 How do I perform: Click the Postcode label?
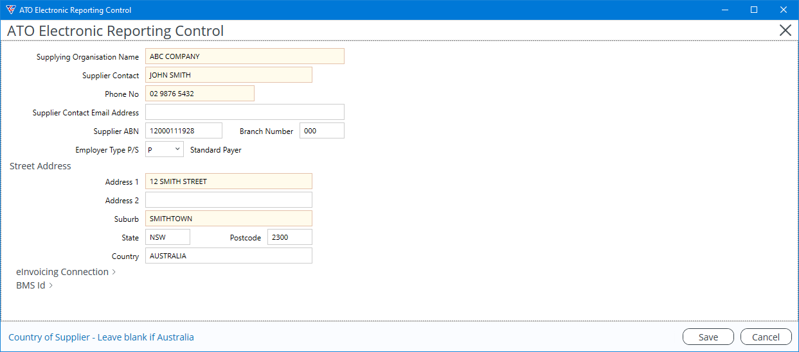pos(246,238)
